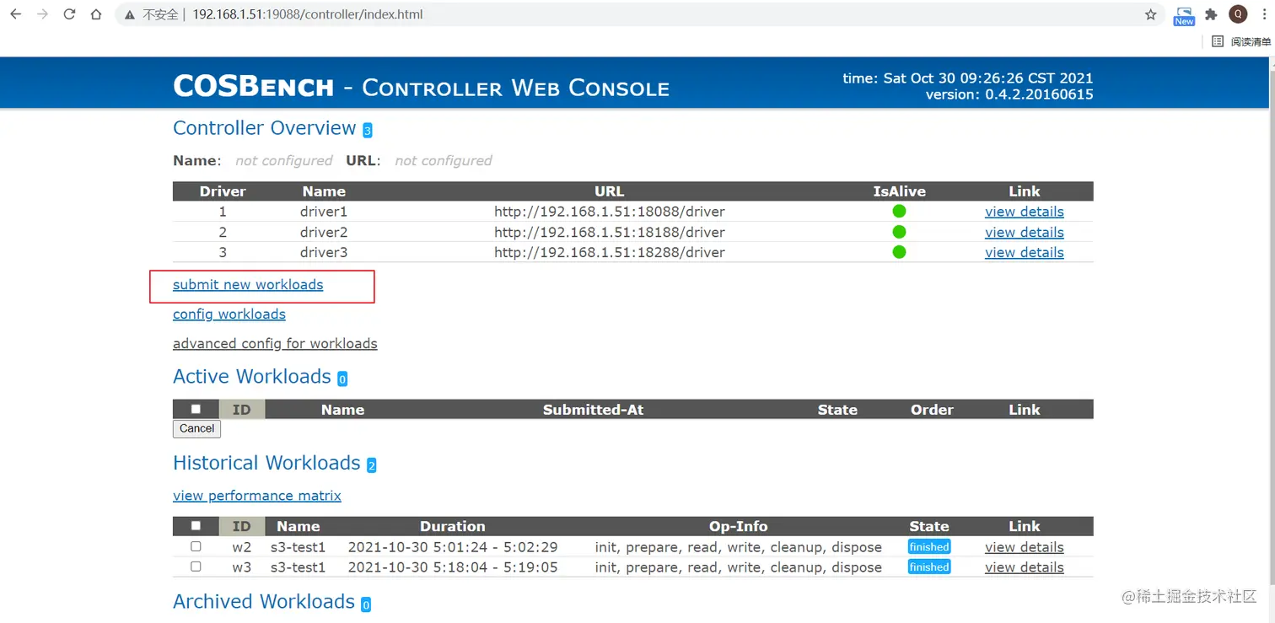Click finished state badge for w3

tap(929, 567)
